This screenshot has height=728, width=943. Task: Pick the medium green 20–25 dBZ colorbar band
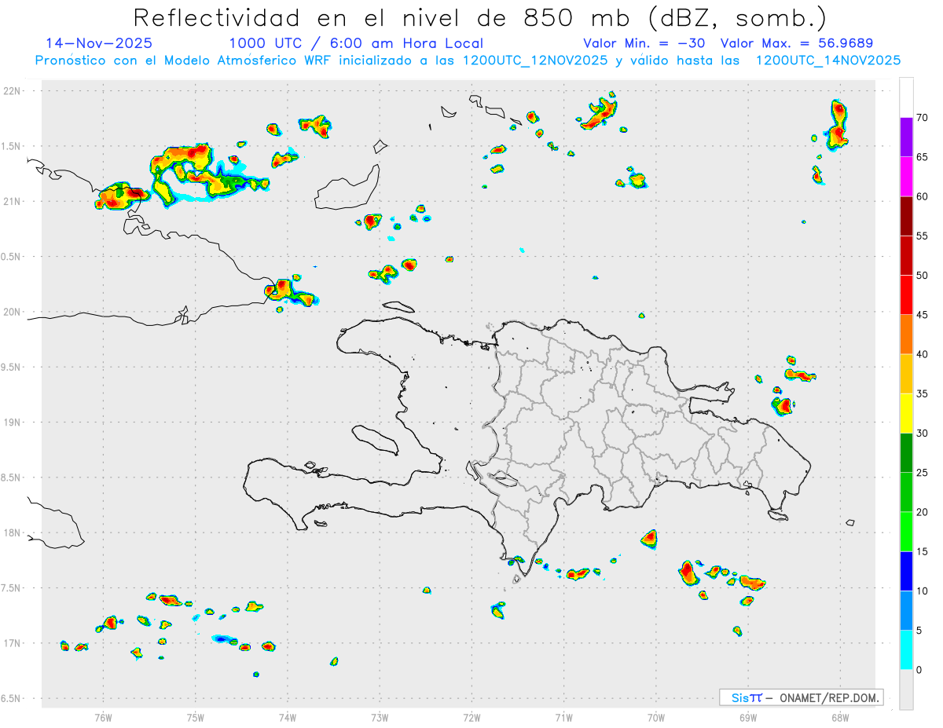pyautogui.click(x=906, y=492)
